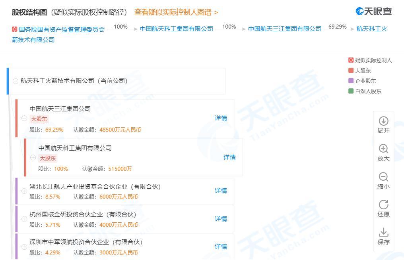
Task: Click the 5.71% share ratio value
Action: [x=53, y=225]
